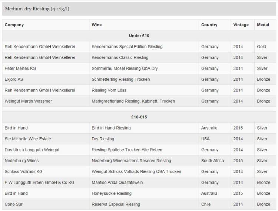Select the £10-£15 section heading
Image resolution: width=278 pixels, height=211 pixels.
[x=139, y=117]
